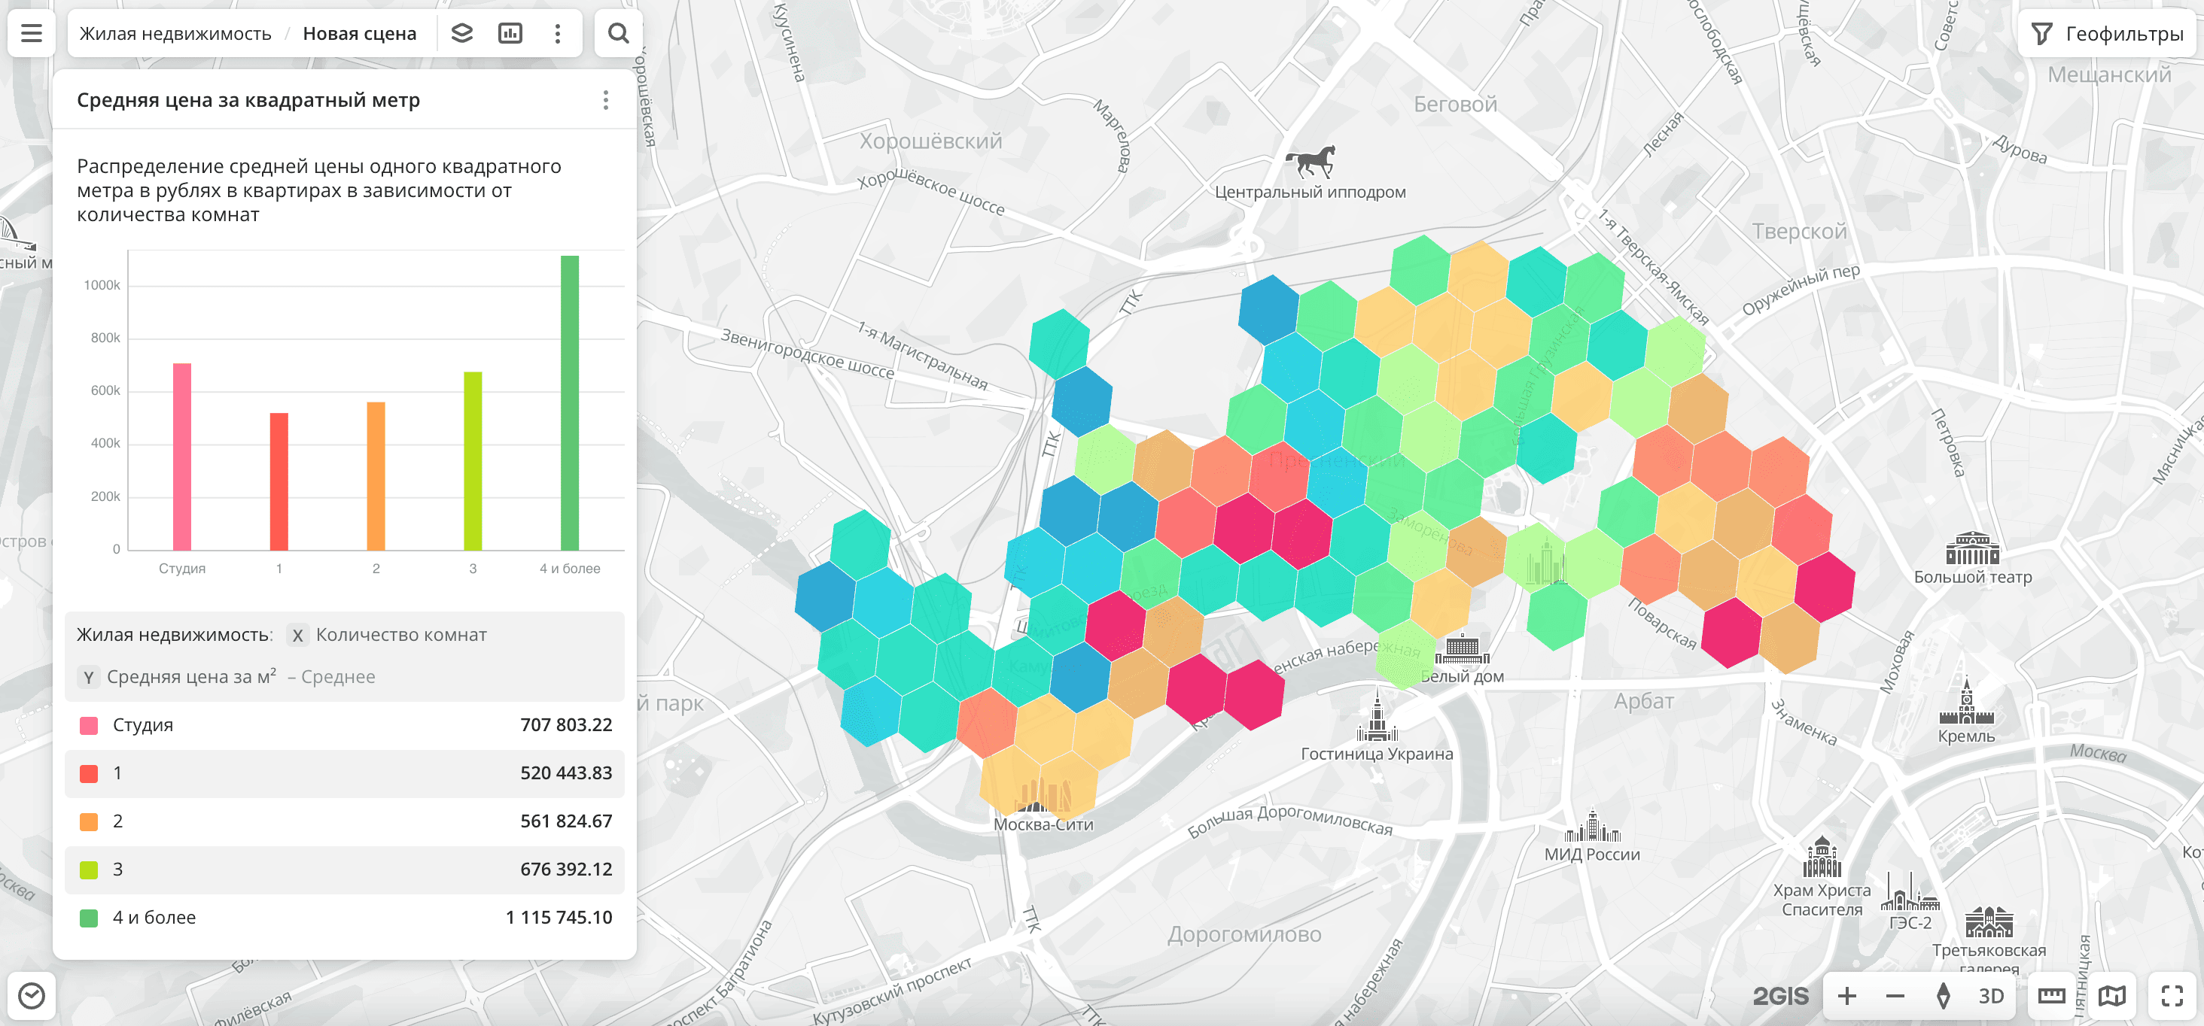
Task: Open the toolbar three-dot menu
Action: (x=558, y=32)
